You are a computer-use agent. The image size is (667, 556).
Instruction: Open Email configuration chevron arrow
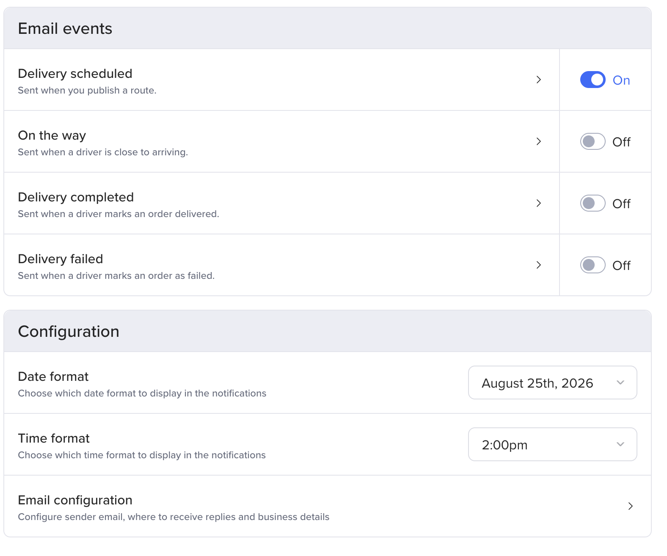coord(630,506)
